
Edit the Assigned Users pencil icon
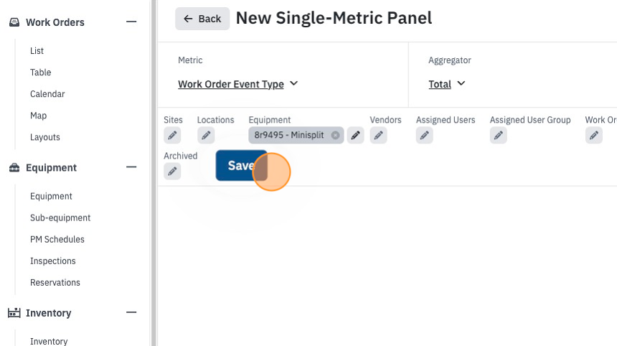coord(425,136)
